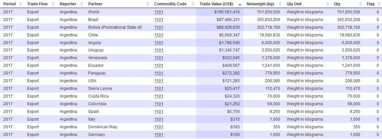382x139 pixels.
Task: Click the Flag column sort icon
Action: [x=379, y=4]
